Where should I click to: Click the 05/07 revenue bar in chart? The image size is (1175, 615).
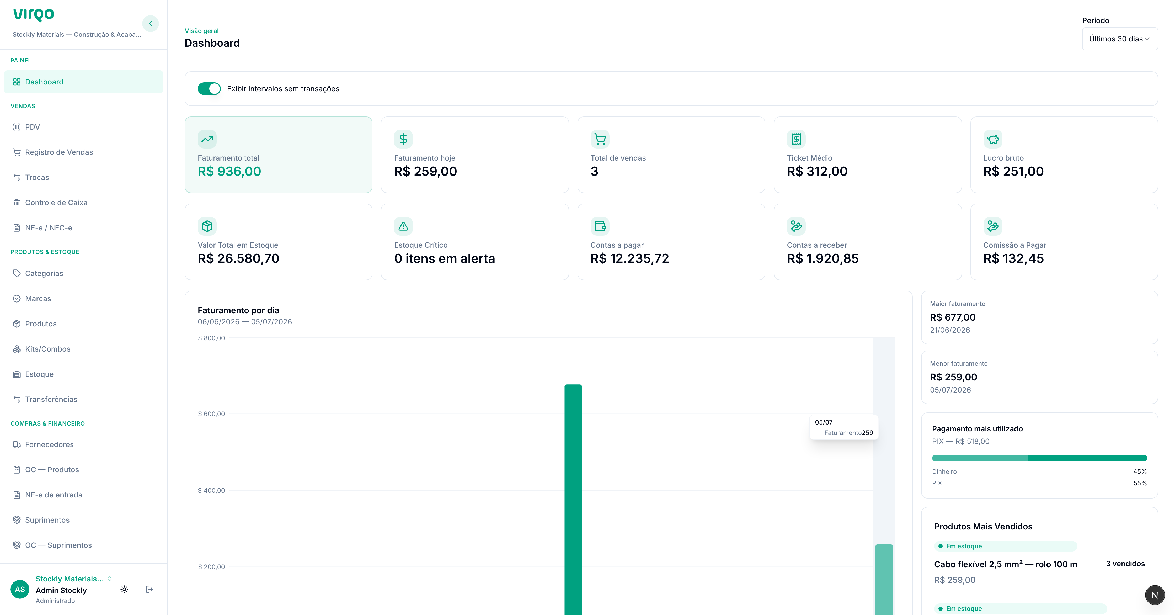pyautogui.click(x=884, y=579)
